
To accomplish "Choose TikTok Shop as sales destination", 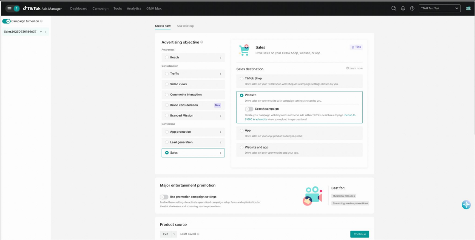I will click(299, 81).
